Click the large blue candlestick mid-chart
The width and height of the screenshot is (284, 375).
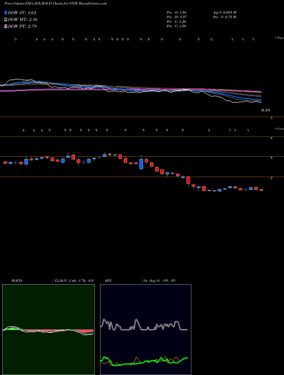pyautogui.click(x=141, y=164)
